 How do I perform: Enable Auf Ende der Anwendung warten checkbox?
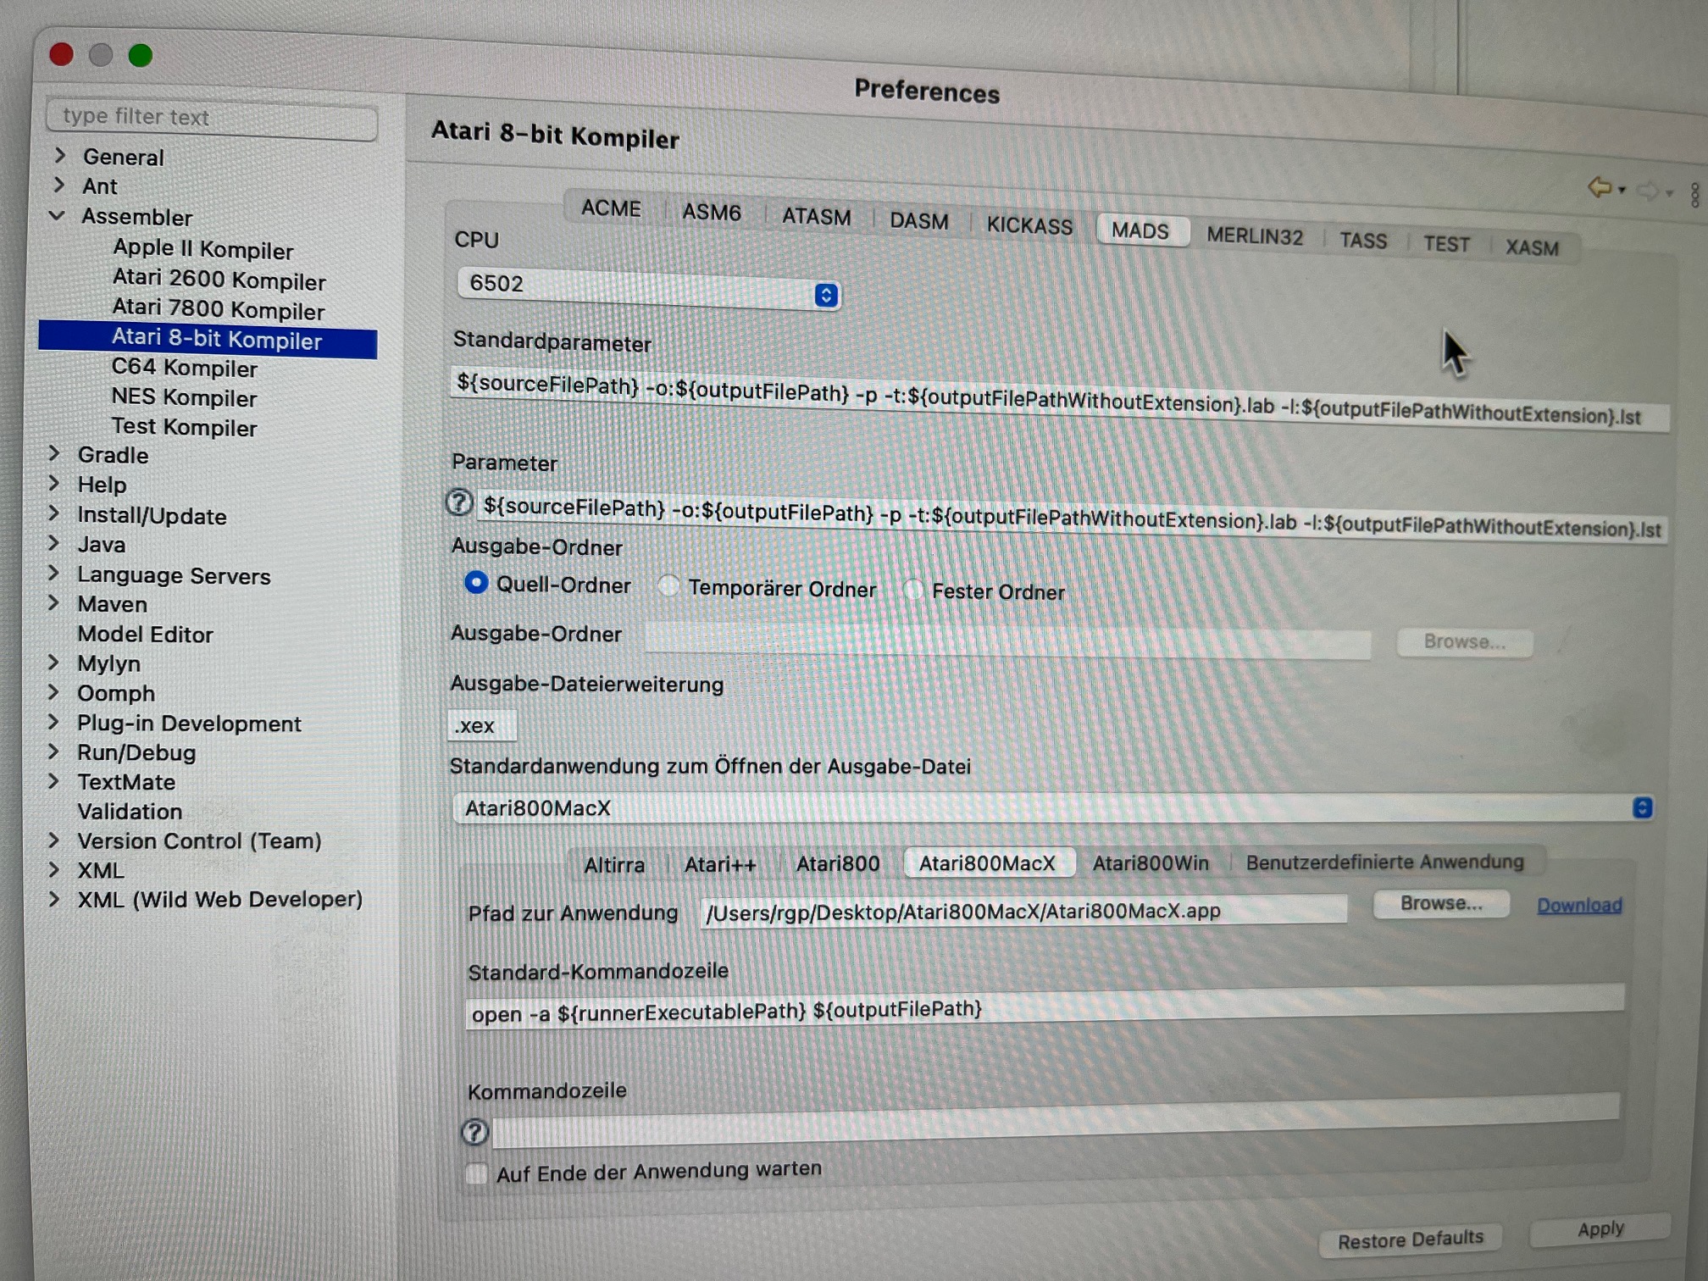477,1173
